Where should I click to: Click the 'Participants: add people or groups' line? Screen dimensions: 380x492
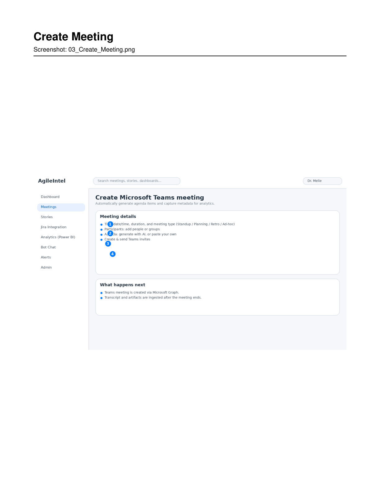(x=132, y=229)
